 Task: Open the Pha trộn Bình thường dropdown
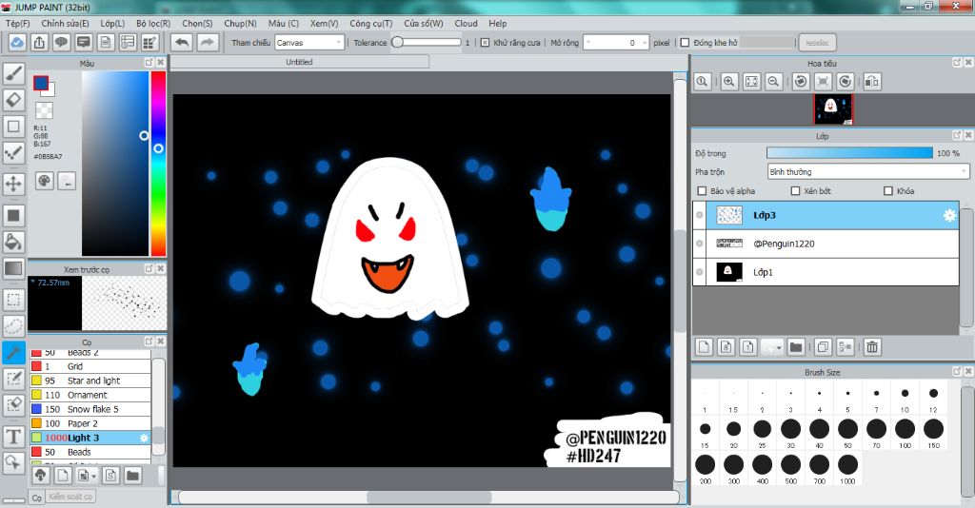click(868, 172)
